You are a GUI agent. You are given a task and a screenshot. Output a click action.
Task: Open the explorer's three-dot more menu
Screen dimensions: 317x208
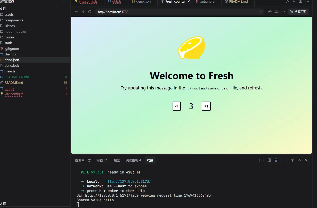(x=65, y=1)
